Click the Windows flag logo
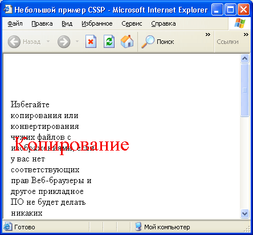The width and height of the screenshot is (253, 235). click(240, 23)
